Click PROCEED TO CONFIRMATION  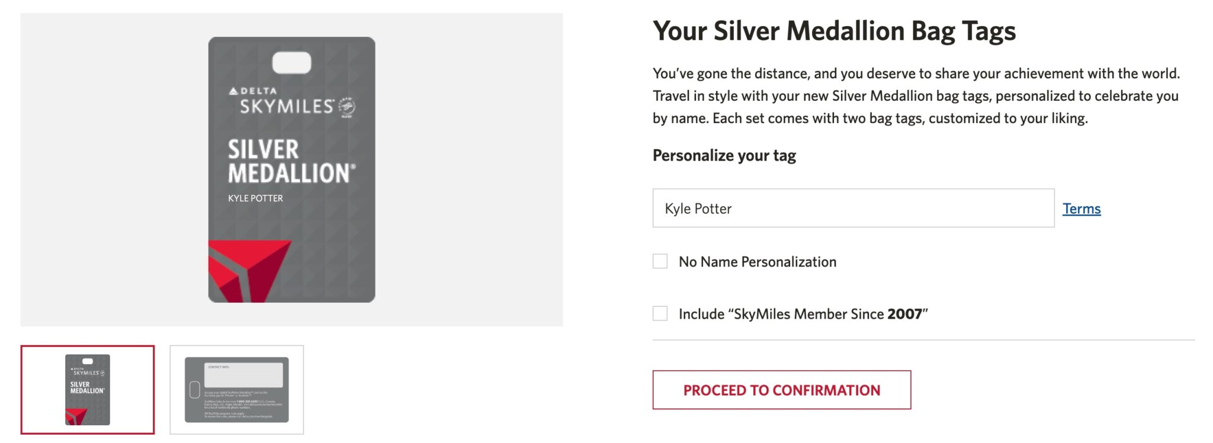click(x=782, y=390)
